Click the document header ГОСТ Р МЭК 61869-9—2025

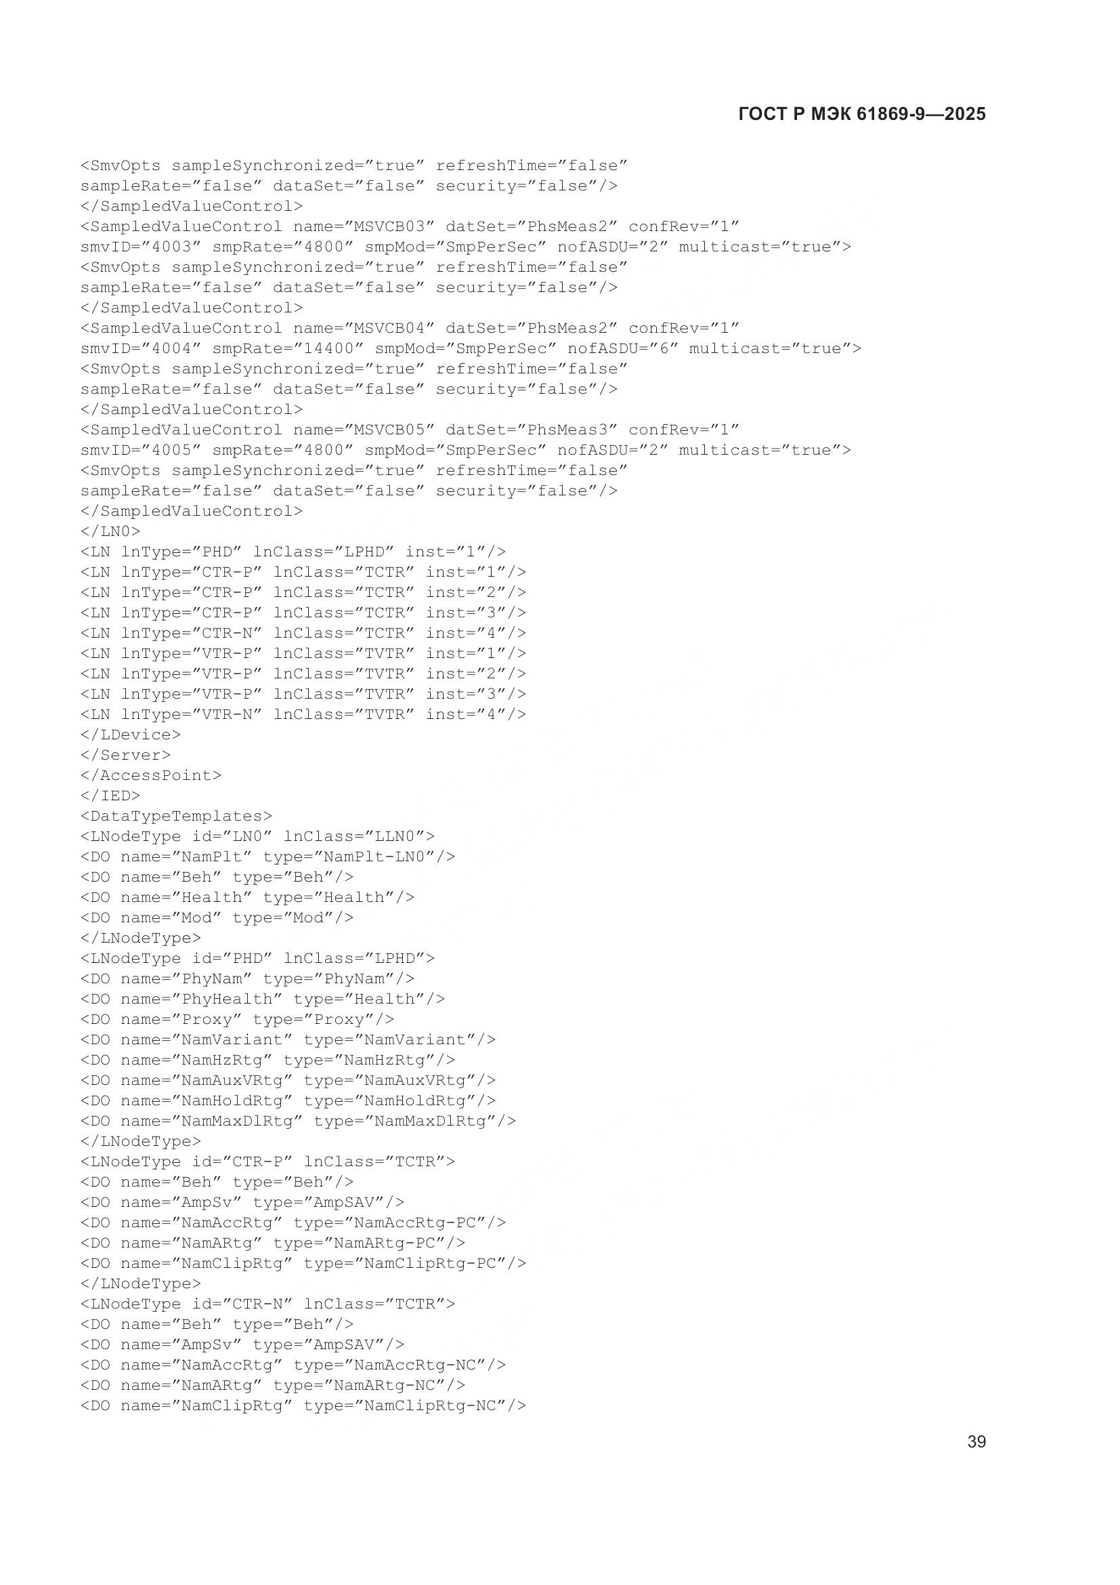point(861,114)
